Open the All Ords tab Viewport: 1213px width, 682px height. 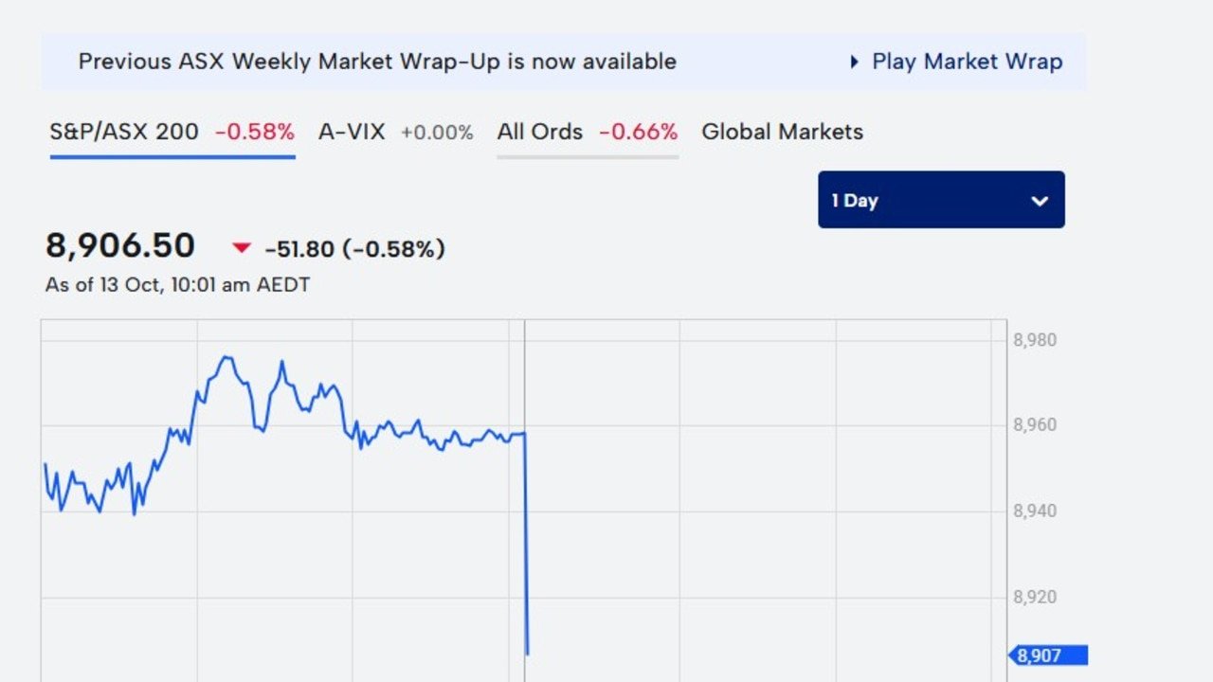coord(540,132)
